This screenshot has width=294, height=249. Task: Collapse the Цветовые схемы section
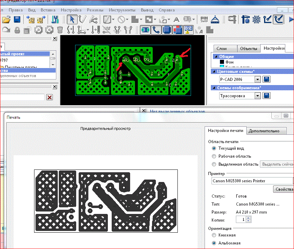[214, 71]
